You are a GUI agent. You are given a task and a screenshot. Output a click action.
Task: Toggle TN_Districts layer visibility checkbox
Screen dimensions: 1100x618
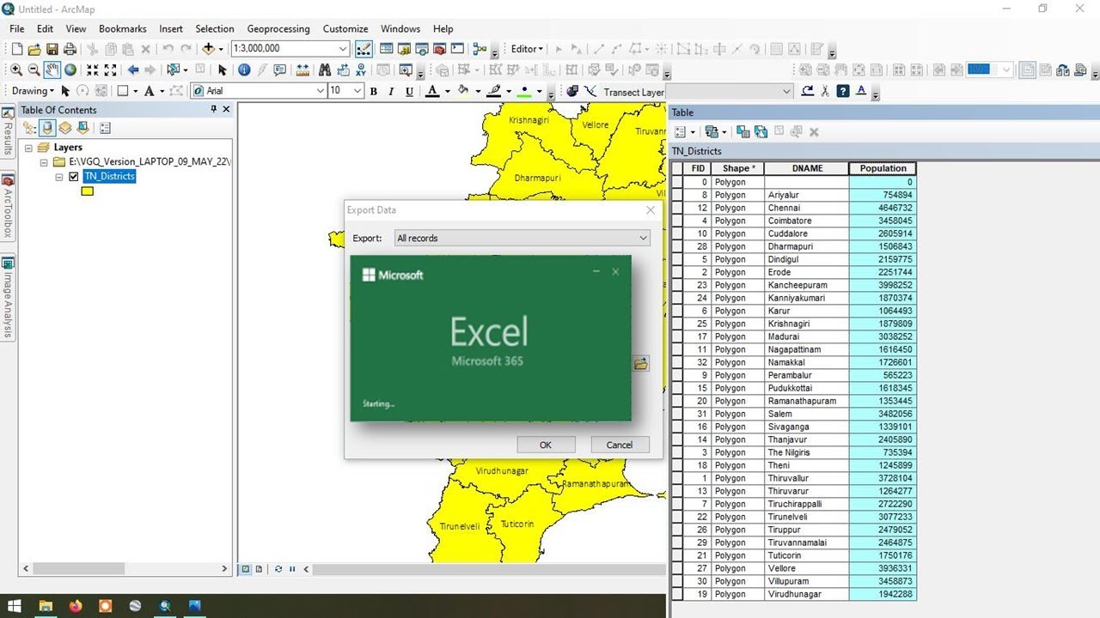(73, 177)
